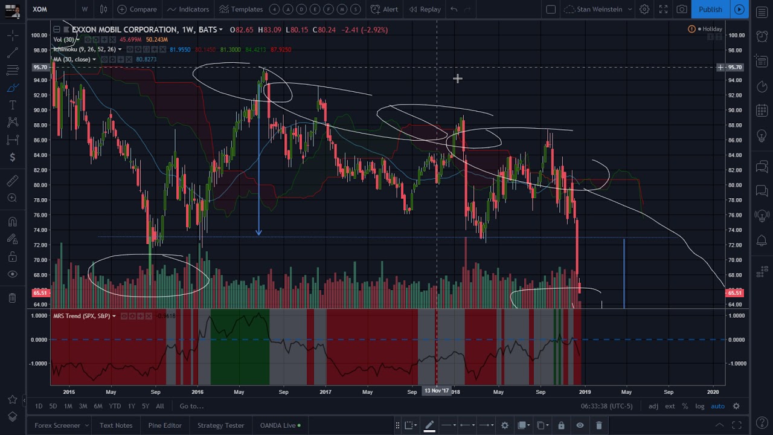Remove drawings with left sidebar trash icon
Image resolution: width=773 pixels, height=435 pixels.
click(x=12, y=298)
